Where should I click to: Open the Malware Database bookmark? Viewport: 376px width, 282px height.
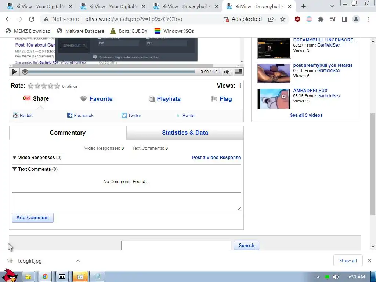80,31
